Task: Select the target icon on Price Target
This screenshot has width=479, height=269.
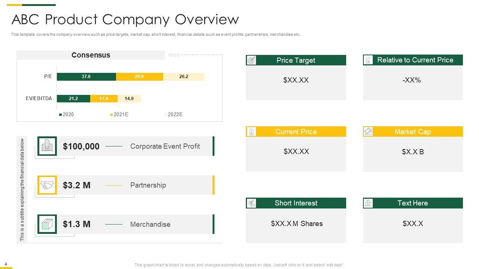Action: [x=252, y=60]
